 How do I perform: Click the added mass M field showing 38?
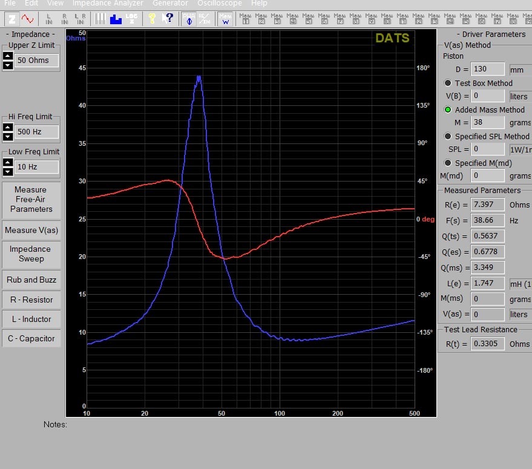point(488,122)
